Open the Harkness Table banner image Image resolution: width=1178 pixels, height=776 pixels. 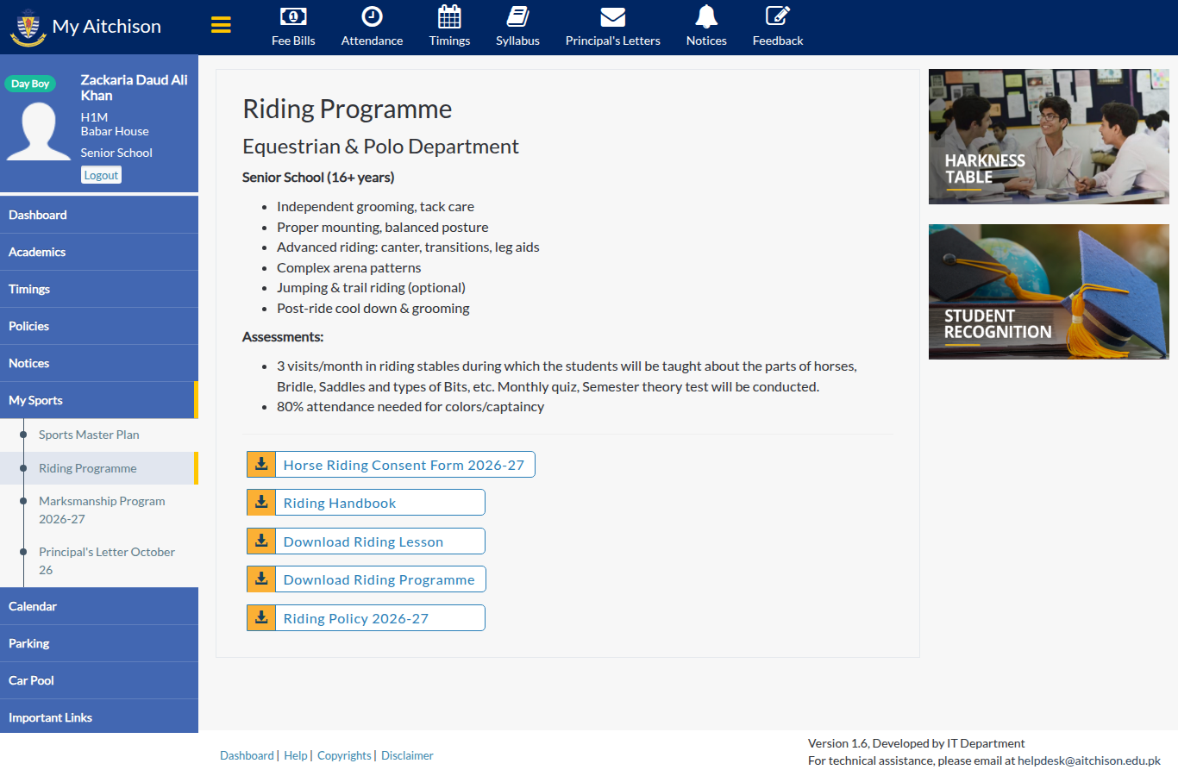coord(1049,136)
